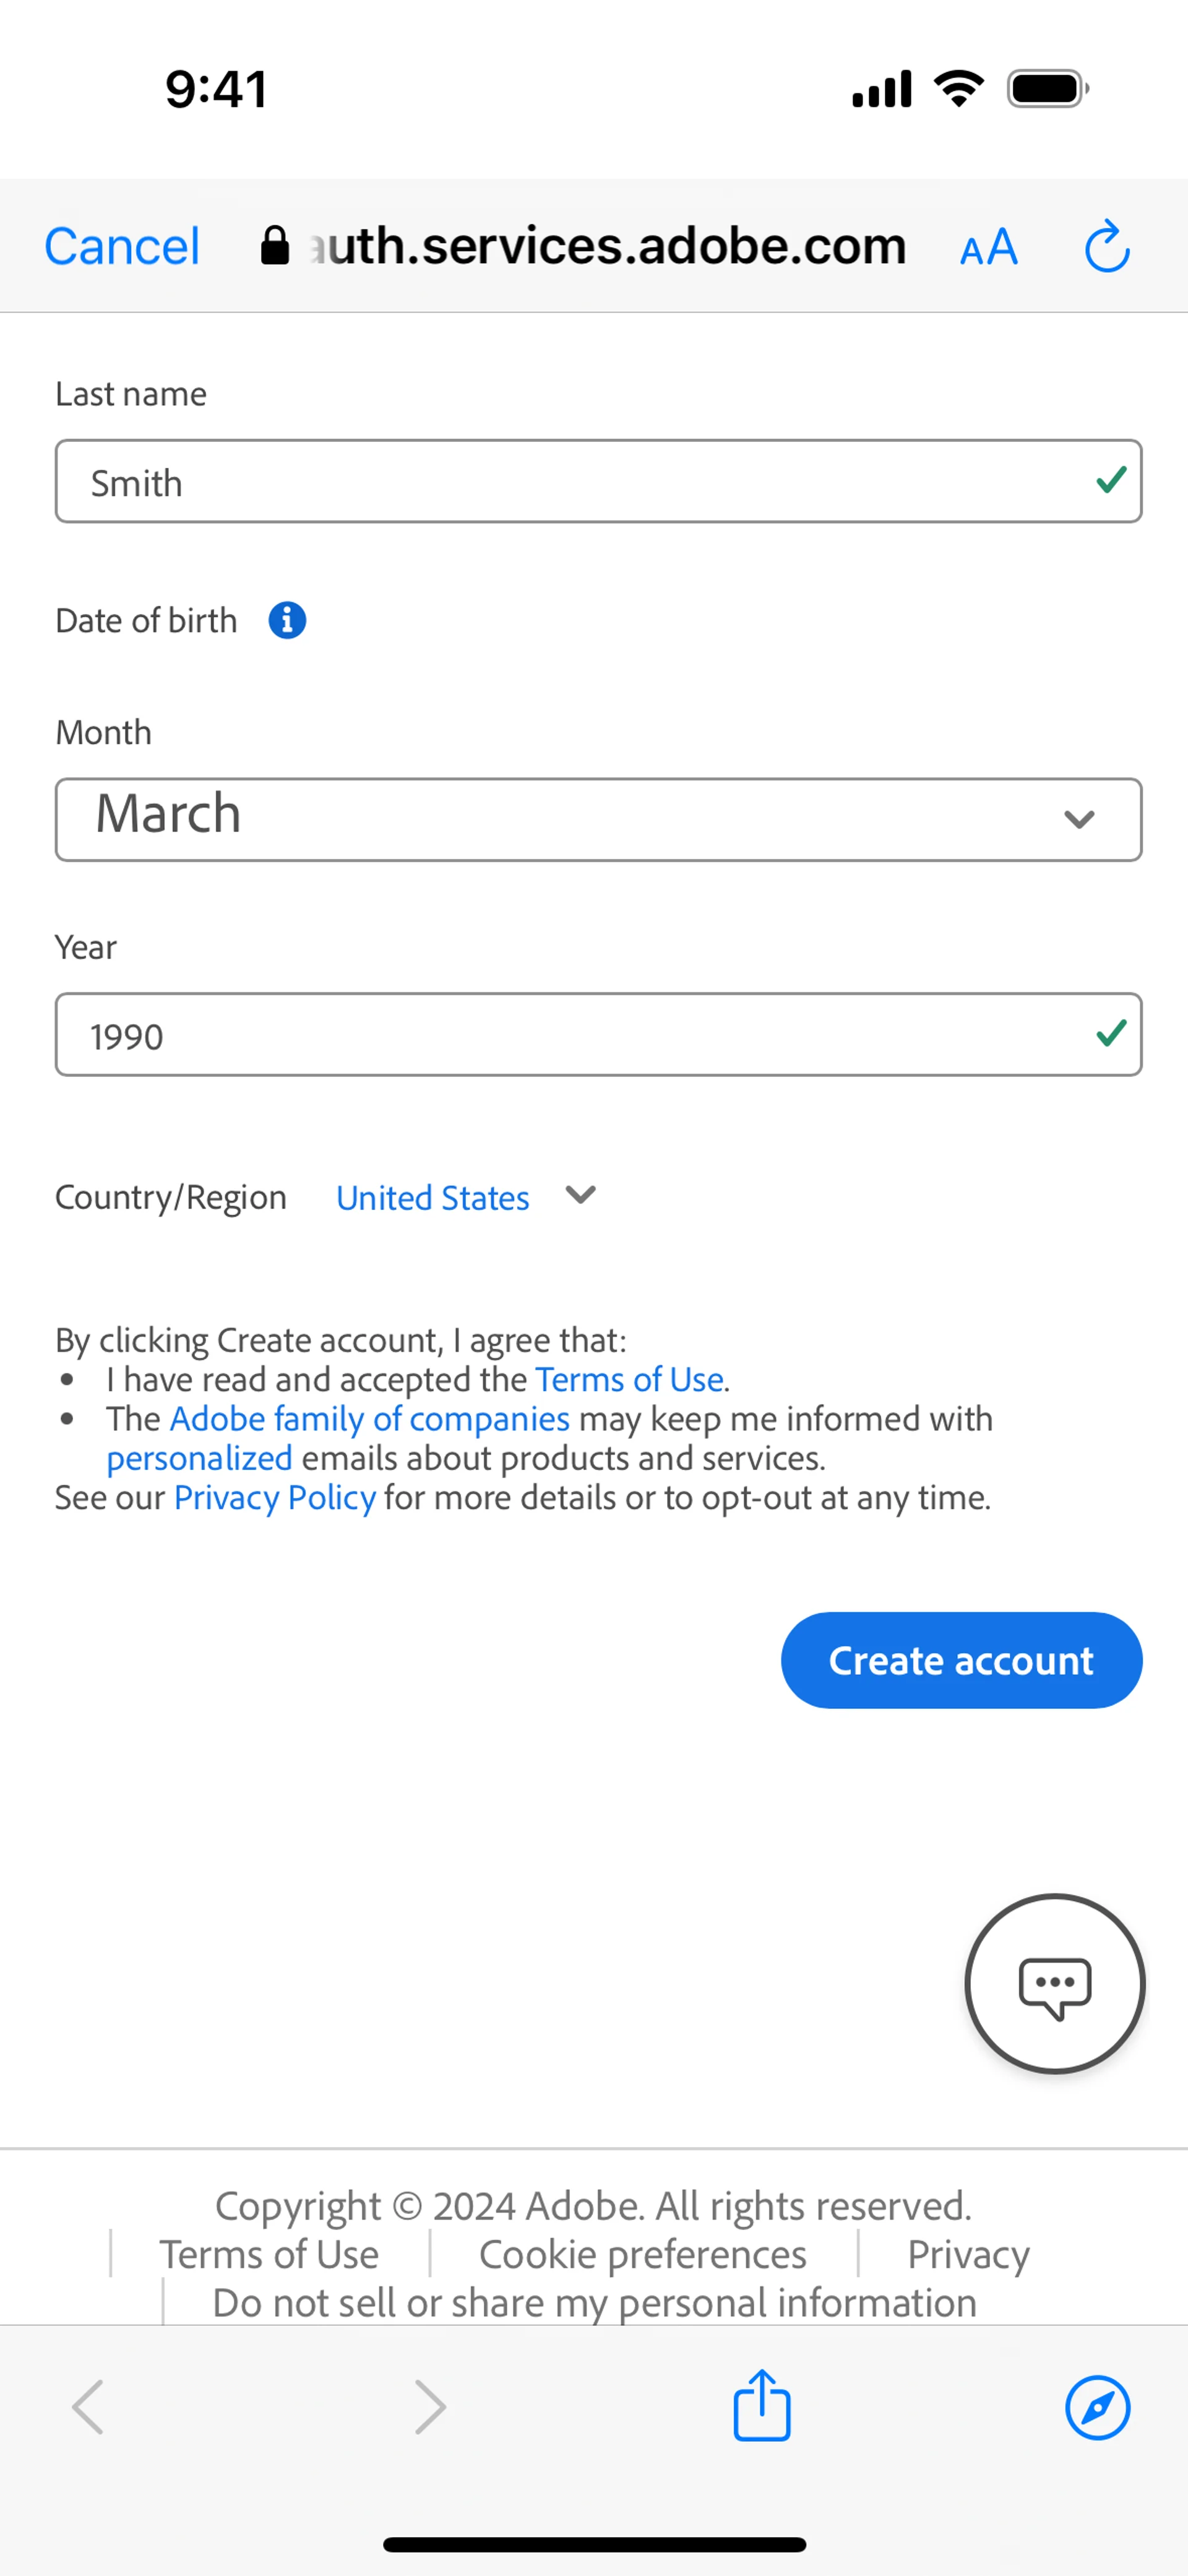Focus the Year field showing 1990

598,1034
